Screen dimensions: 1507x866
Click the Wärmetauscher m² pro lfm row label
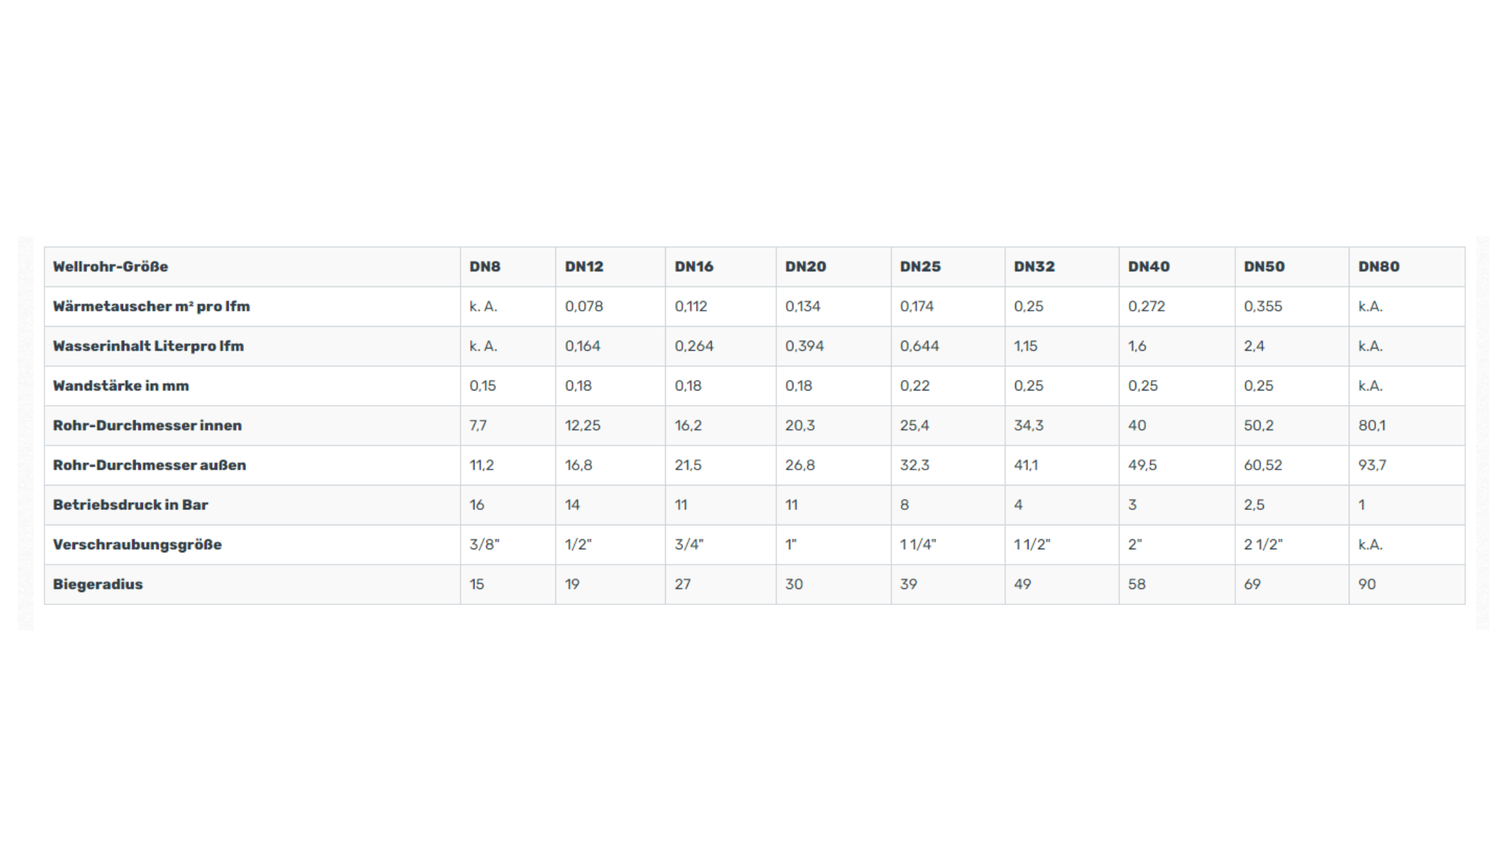click(151, 307)
